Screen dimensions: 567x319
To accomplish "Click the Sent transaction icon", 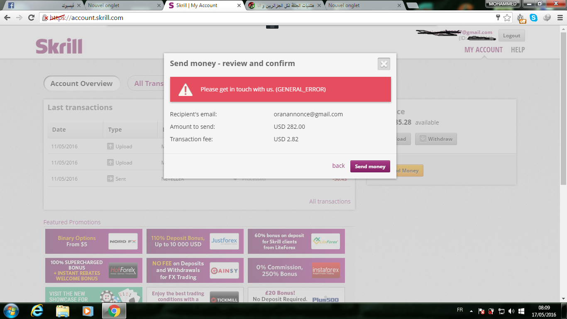I will tap(110, 179).
